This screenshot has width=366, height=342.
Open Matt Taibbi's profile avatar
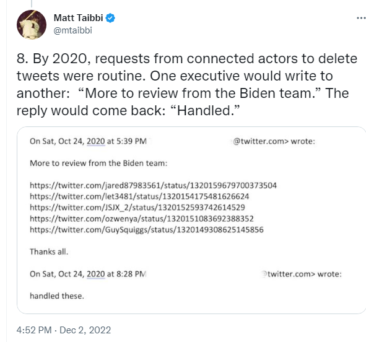point(32,25)
